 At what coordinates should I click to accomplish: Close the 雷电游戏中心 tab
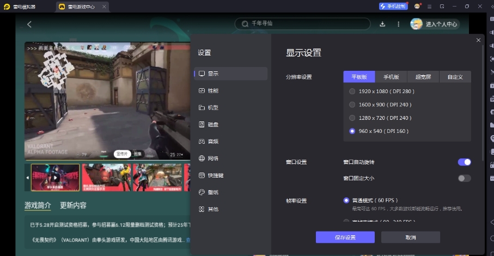104,7
